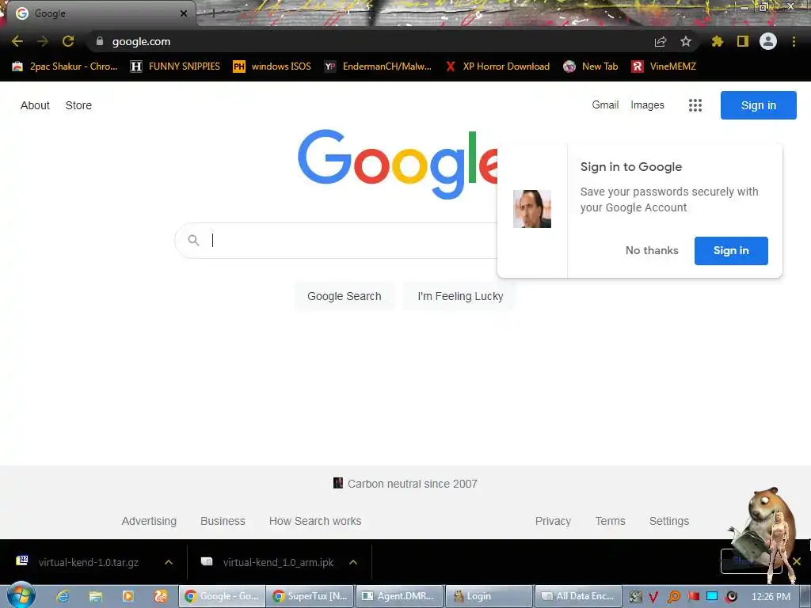Screen dimensions: 811x608
Task: Dismiss the popup with No thanks
Action: coord(652,251)
